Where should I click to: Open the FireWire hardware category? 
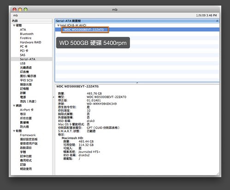(26, 38)
